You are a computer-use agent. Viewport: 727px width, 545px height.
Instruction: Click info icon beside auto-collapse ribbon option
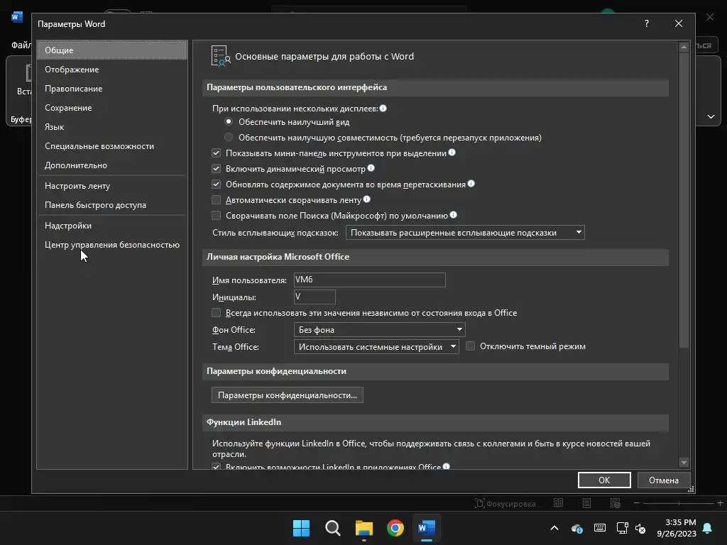pyautogui.click(x=367, y=199)
